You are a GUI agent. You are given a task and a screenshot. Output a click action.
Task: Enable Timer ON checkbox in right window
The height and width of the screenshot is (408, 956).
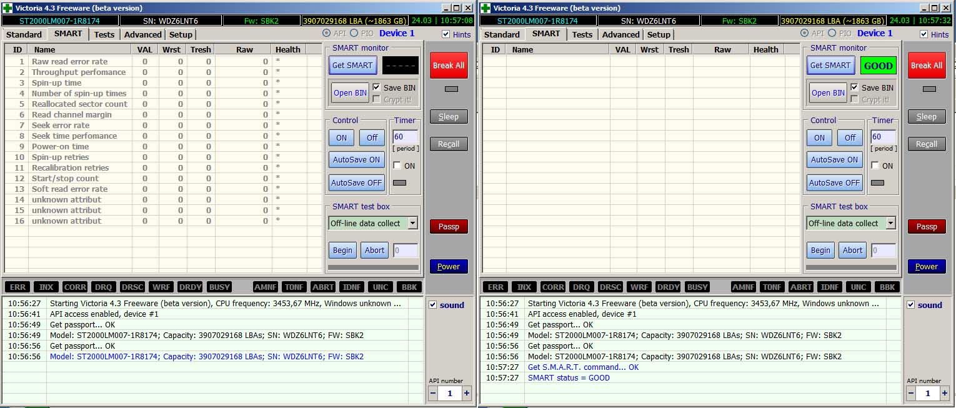click(875, 166)
